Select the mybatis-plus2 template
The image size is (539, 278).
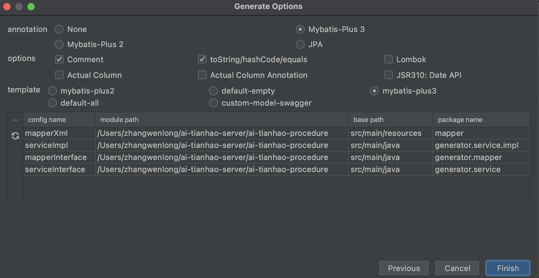52,91
